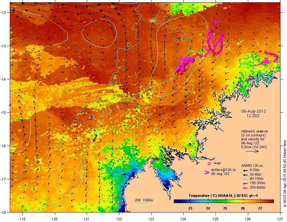Click latitude axis label -14

click(x=3, y=79)
